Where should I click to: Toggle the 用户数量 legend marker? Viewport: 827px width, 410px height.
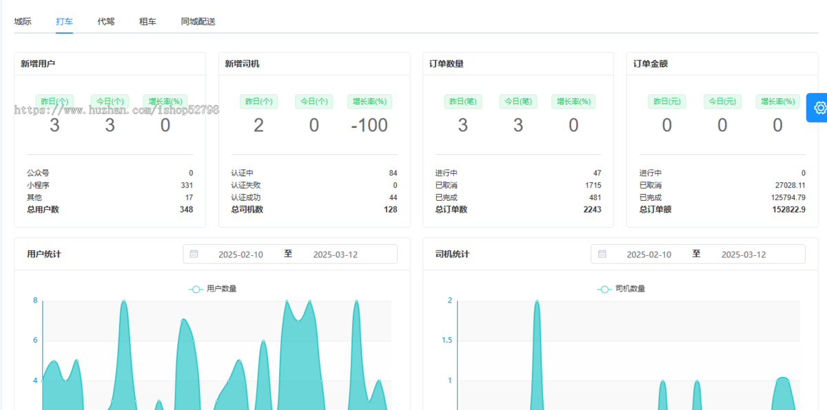click(196, 289)
